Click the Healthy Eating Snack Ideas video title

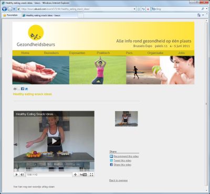point(35,114)
